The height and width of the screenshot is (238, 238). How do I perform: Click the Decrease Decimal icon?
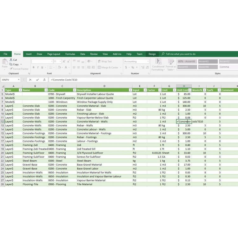click(147, 67)
